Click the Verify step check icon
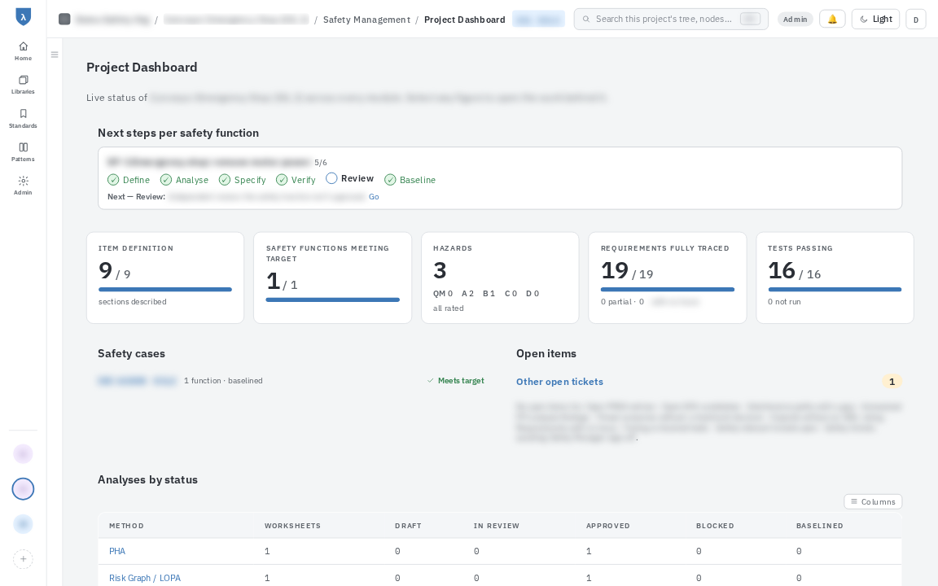The image size is (938, 586). [x=282, y=179]
